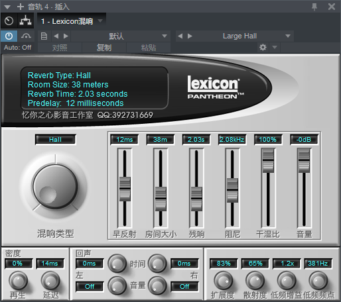Click the 低频频点 bass frequency knob
This screenshot has height=302, width=341.
pyautogui.click(x=318, y=281)
